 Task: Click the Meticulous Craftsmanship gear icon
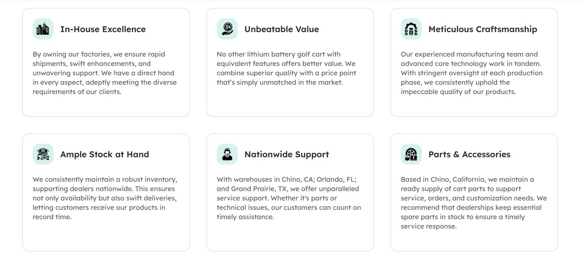(411, 29)
